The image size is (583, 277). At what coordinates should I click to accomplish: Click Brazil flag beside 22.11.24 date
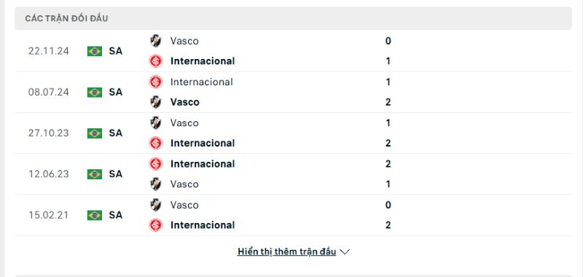coord(95,51)
